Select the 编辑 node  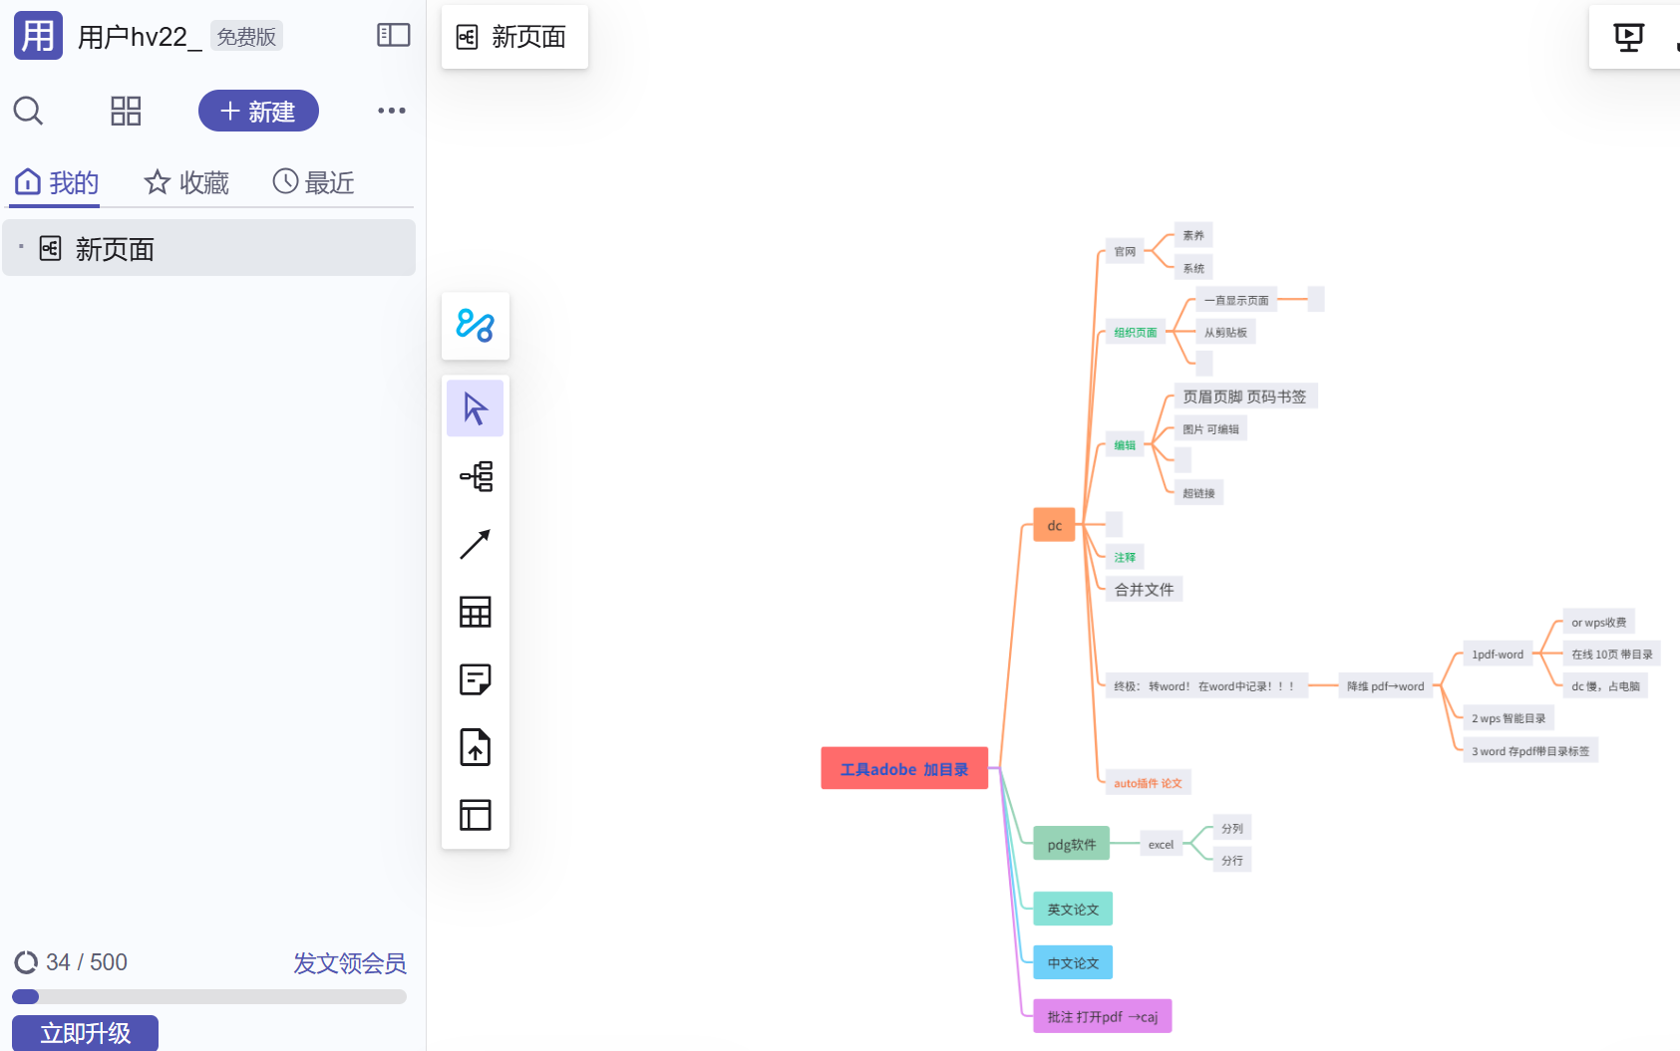1125,445
